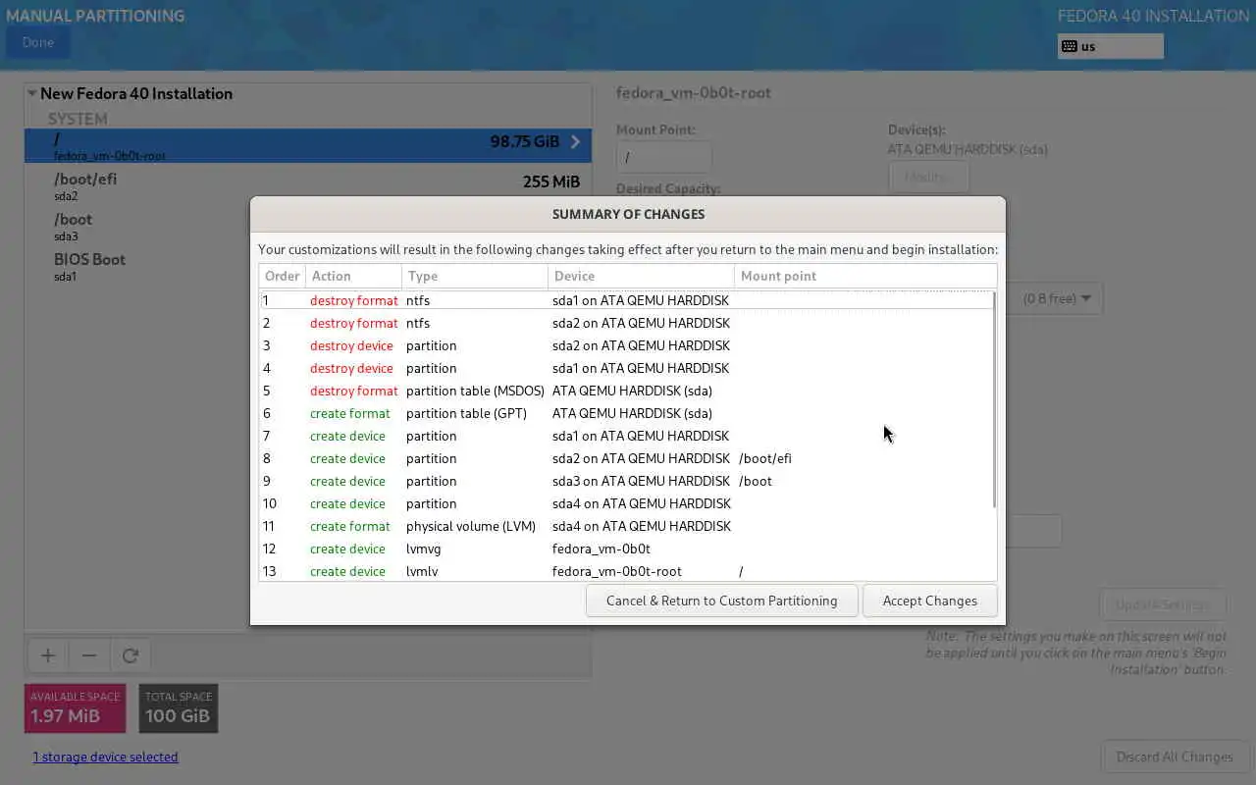1256x785 pixels.
Task: Click Cancel & Return to Custom Partitioning
Action: pyautogui.click(x=722, y=601)
